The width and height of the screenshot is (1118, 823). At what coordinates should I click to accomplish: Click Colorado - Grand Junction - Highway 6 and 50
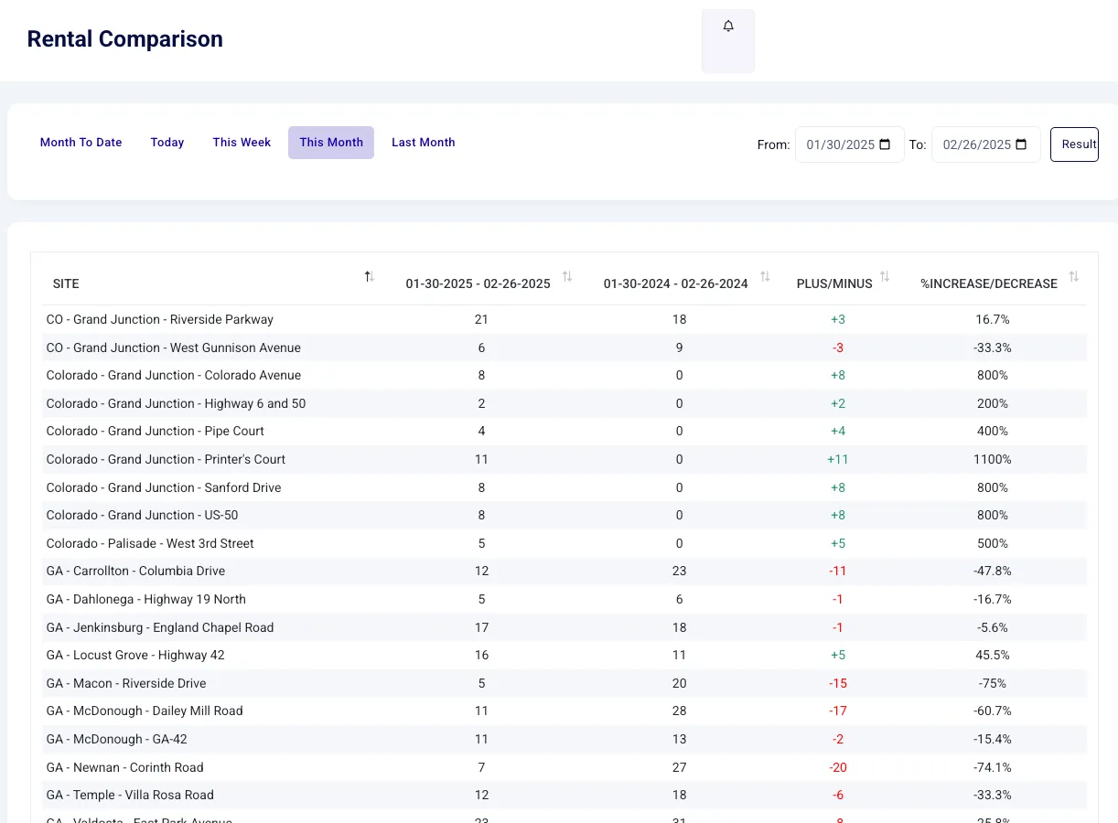pyautogui.click(x=176, y=403)
